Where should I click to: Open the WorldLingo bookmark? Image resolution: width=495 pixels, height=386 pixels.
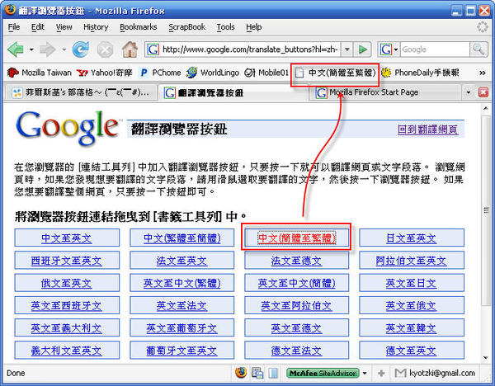[x=213, y=73]
